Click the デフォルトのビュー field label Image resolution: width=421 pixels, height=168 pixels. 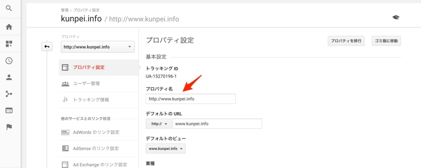click(x=166, y=138)
